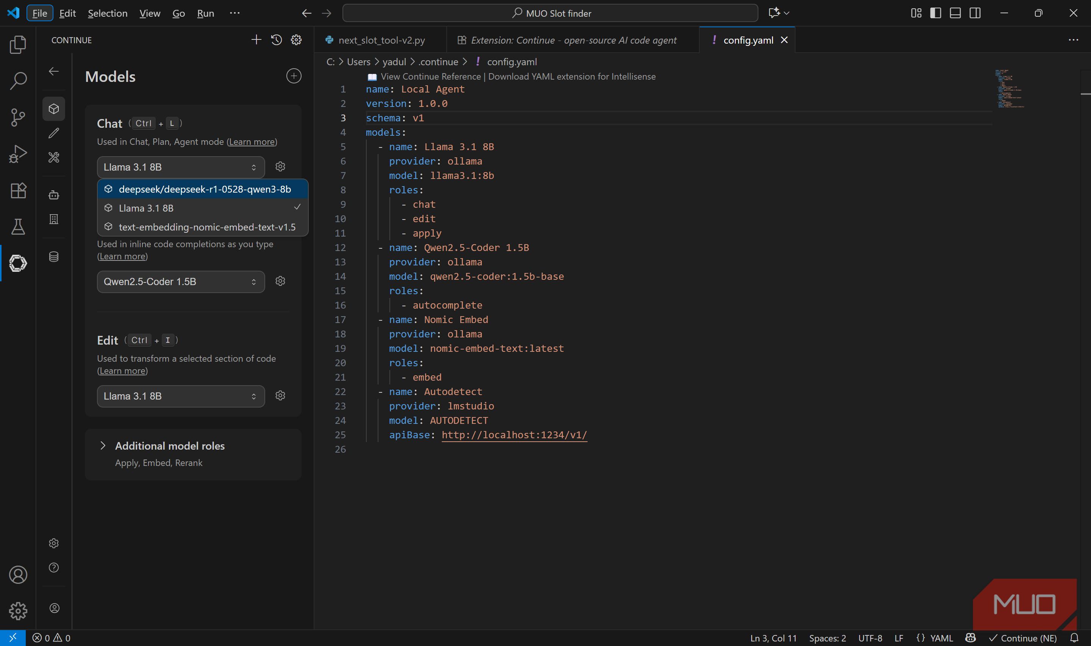Select the Models cube section icon
1091x646 pixels.
(54, 108)
